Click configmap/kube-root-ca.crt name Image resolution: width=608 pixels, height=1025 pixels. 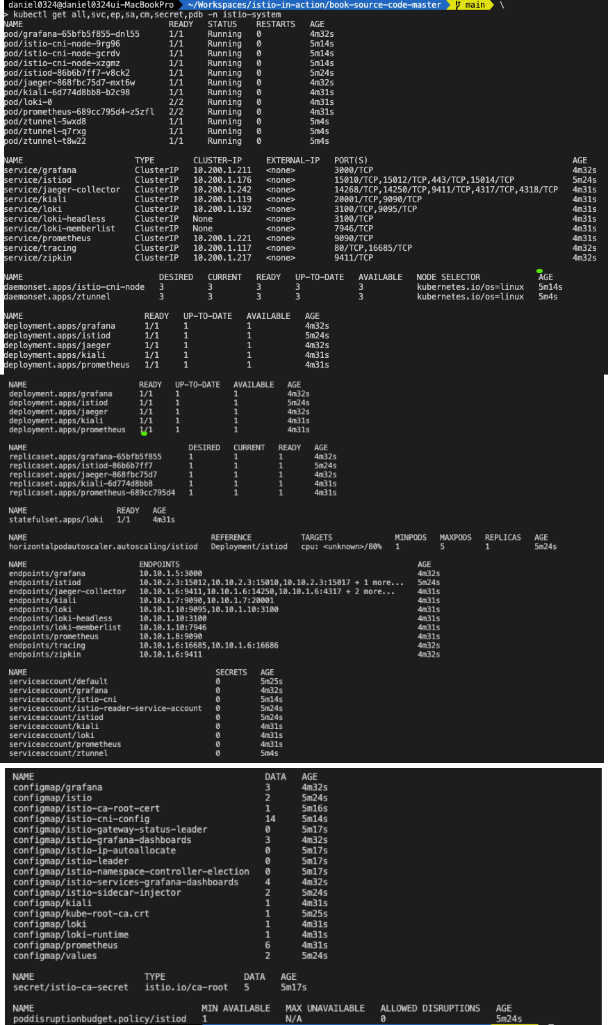pos(81,913)
